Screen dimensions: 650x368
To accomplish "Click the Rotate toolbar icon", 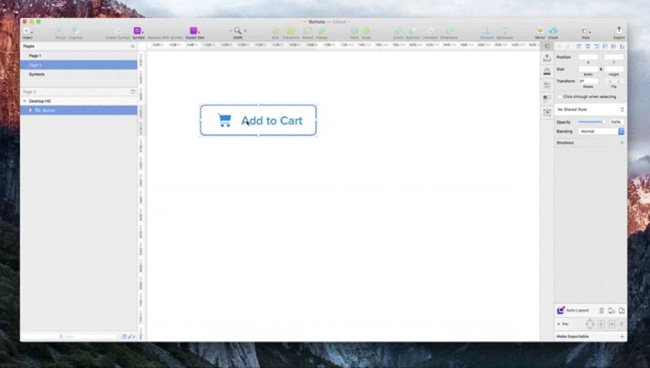I will click(x=307, y=31).
